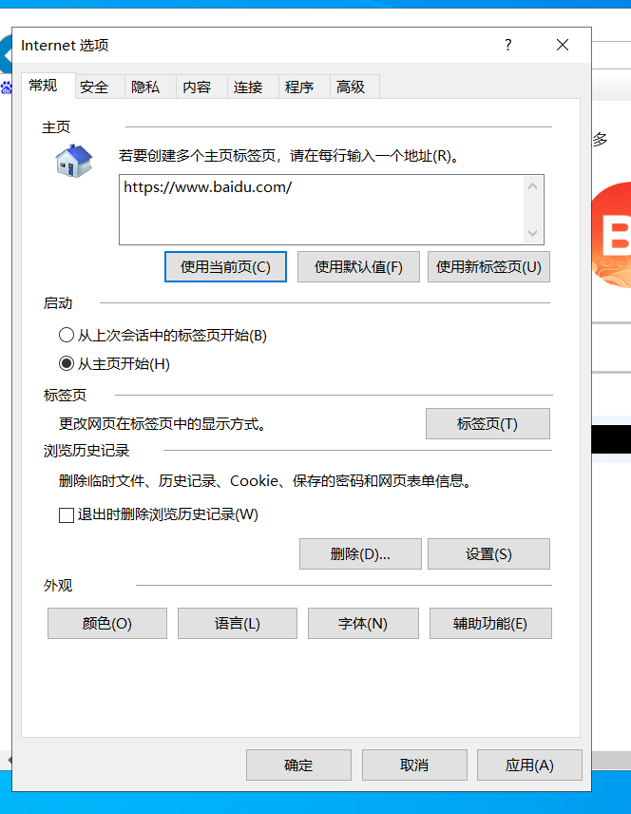Click the blue house home page icon
Viewport: 631px width, 814px height.
(x=74, y=161)
